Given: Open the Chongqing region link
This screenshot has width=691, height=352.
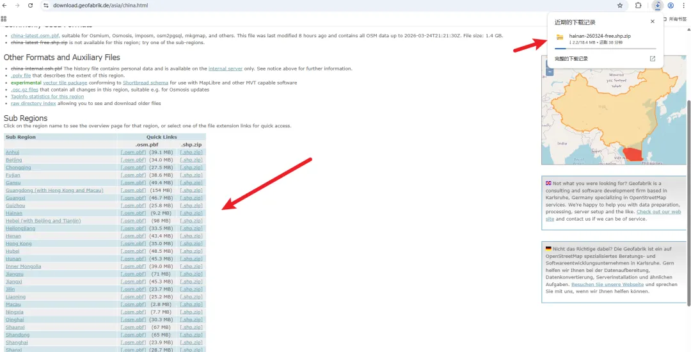Looking at the screenshot, I should [18, 168].
